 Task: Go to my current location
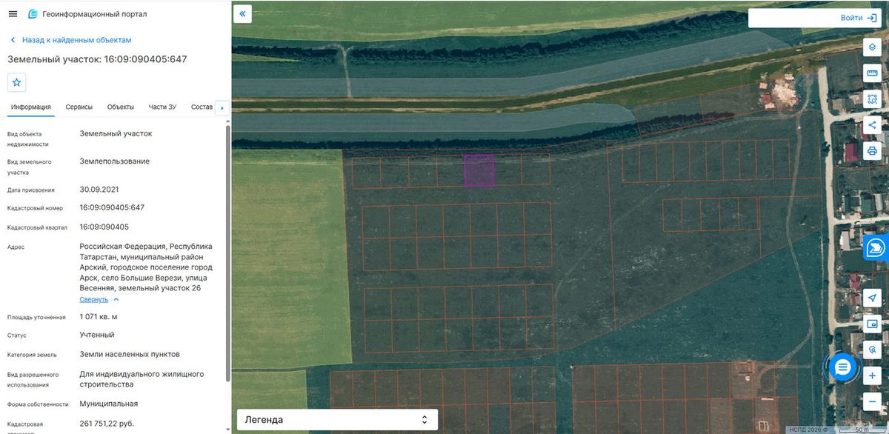(872, 298)
